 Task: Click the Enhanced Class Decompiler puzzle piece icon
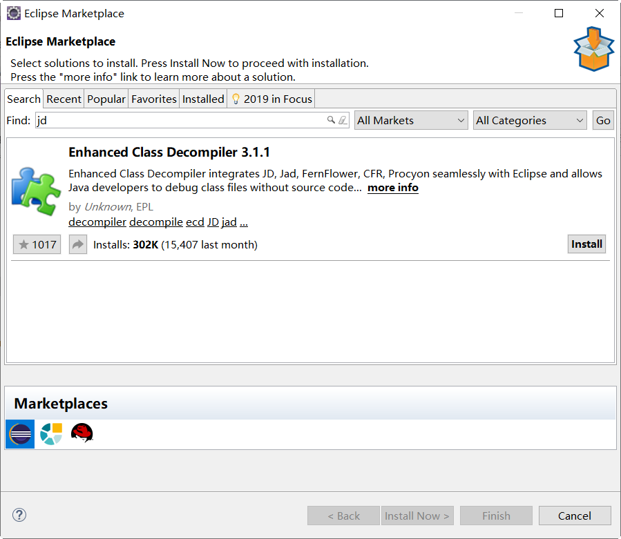click(36, 192)
